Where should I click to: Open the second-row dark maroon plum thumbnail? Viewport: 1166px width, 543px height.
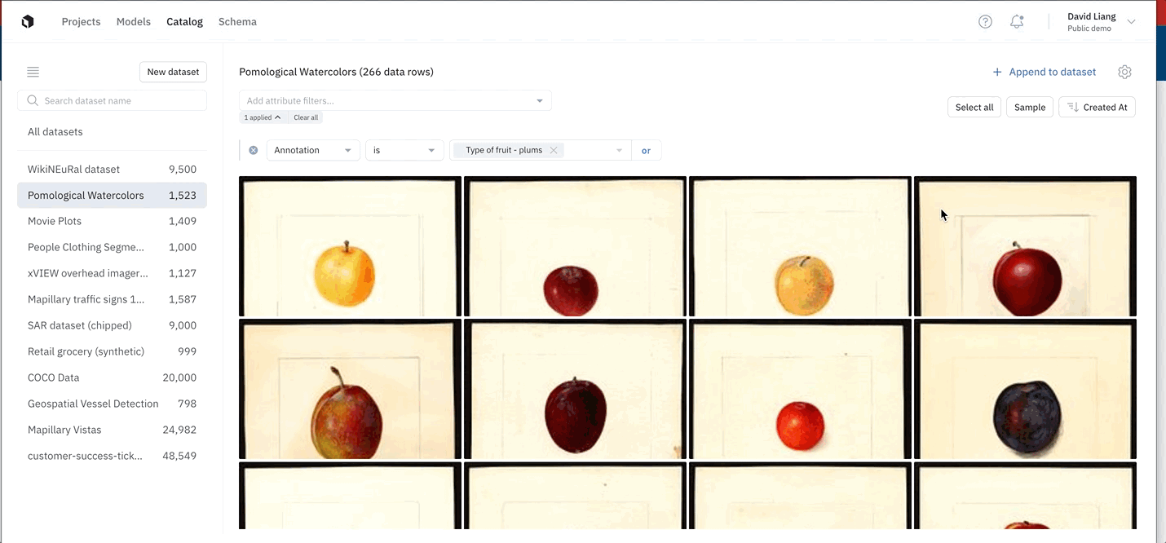pyautogui.click(x=575, y=389)
